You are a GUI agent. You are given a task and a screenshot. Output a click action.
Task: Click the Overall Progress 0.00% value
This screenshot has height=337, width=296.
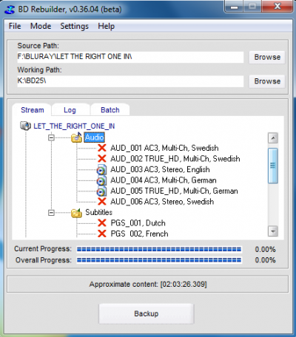(x=265, y=260)
